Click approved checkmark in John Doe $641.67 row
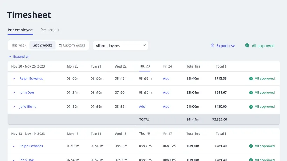Image resolution: width=287 pixels, height=161 pixels. tap(251, 93)
